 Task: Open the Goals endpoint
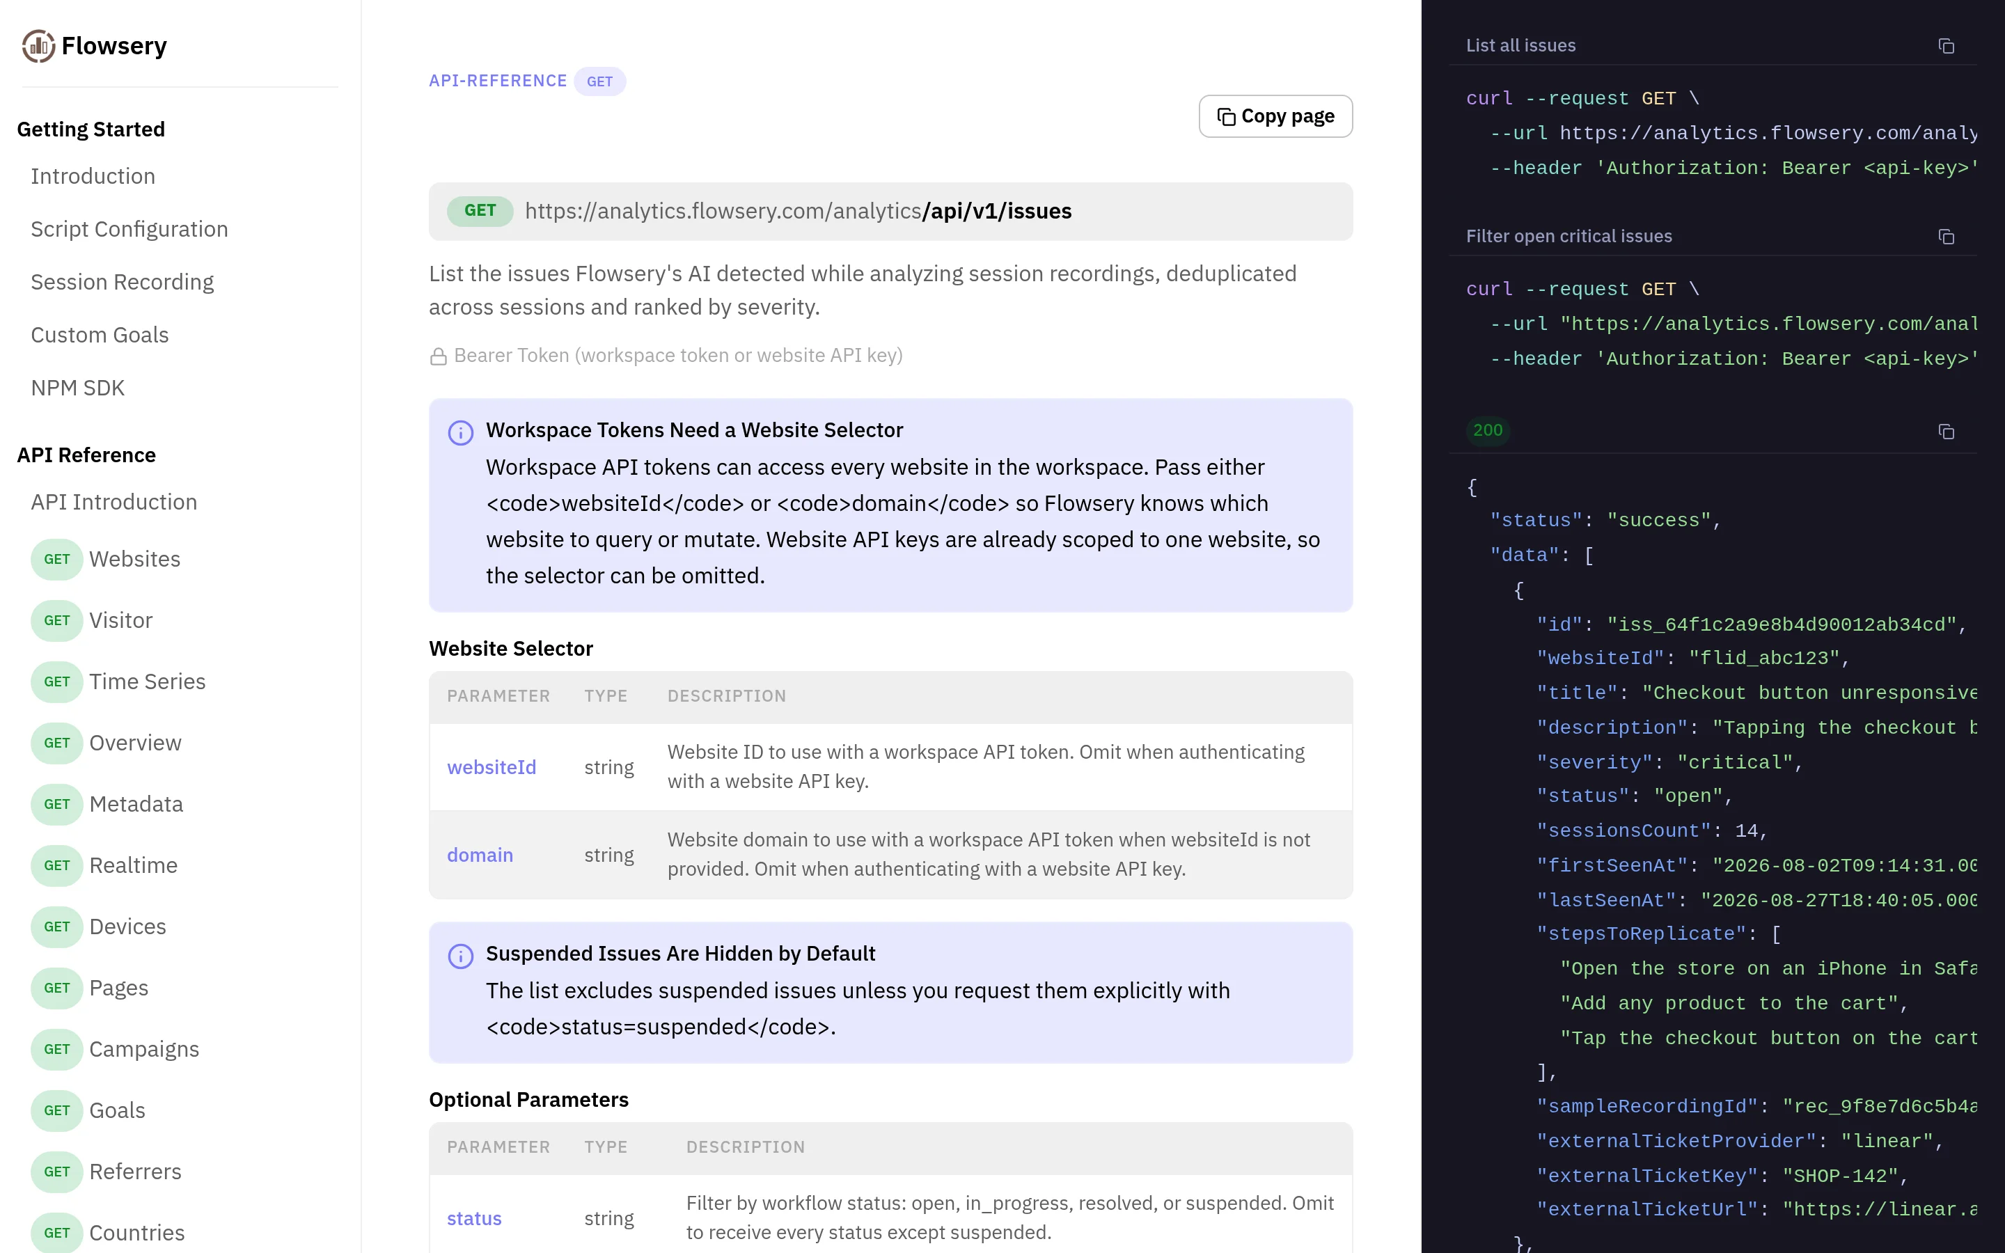coord(88,1111)
